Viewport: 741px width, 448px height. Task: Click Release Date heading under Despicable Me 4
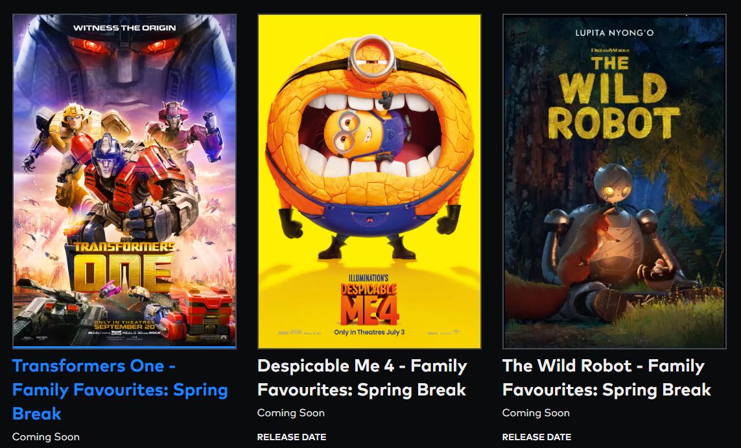point(292,437)
